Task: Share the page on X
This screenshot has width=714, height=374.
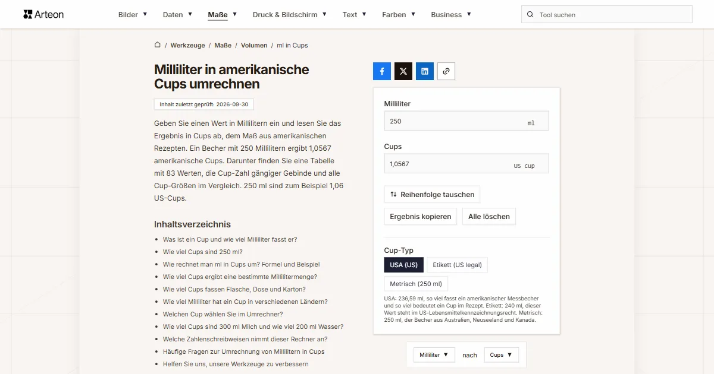Action: tap(403, 71)
